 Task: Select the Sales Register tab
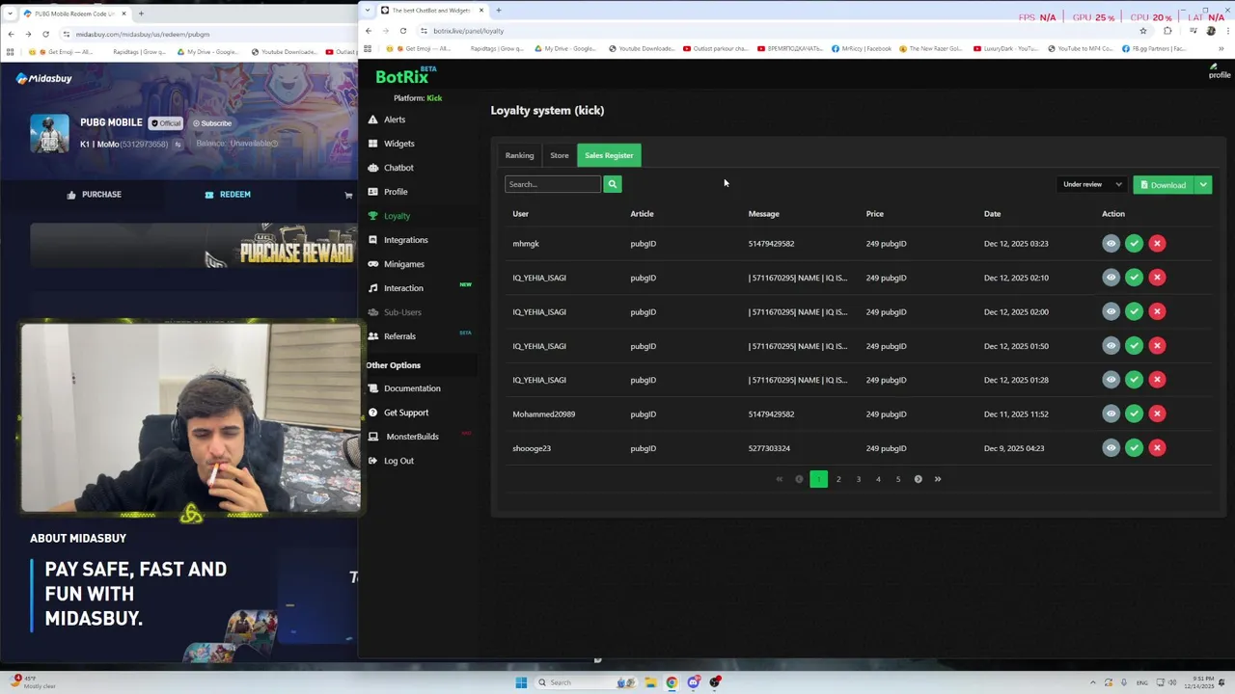609,155
